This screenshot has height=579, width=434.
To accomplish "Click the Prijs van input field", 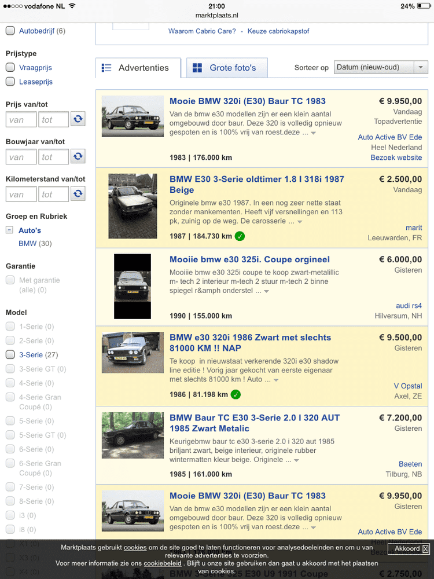I will coord(21,120).
